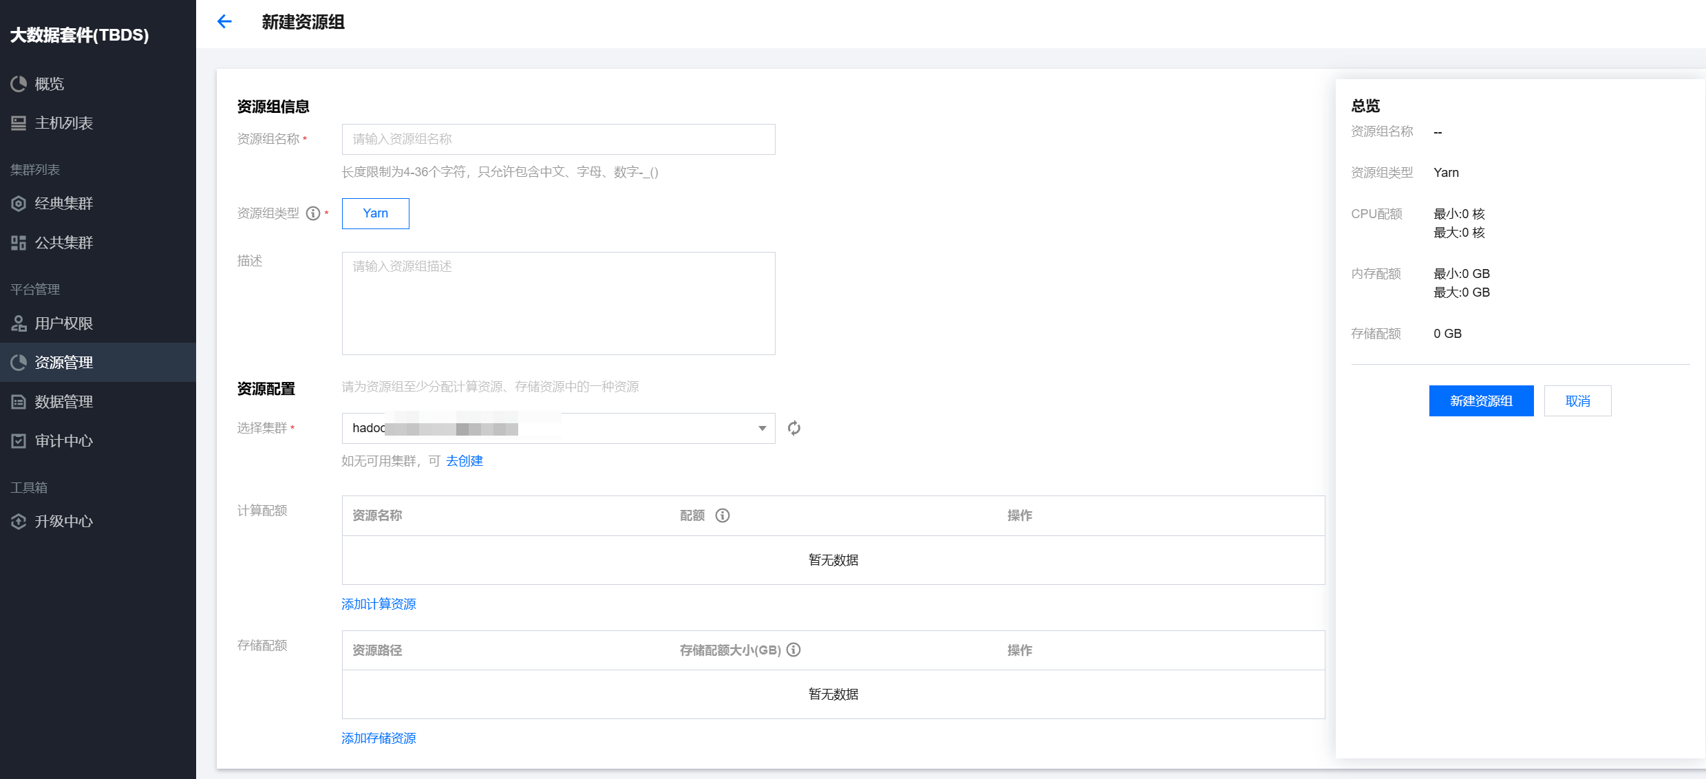
Task: Click the 资源组名称 input field
Action: [x=557, y=139]
